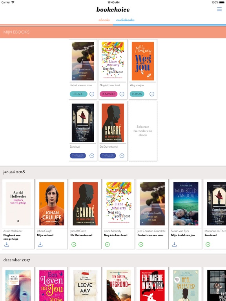Click the ROMAN genre tag
Image resolution: width=226 pixels, height=301 pixels.
point(137,94)
